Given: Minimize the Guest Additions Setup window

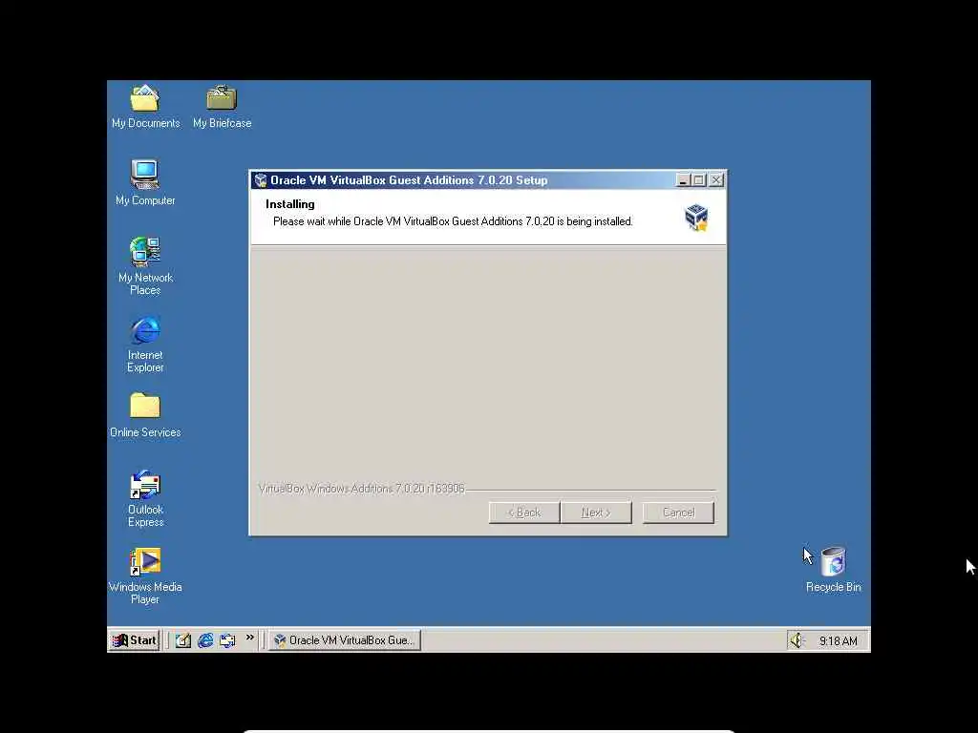Looking at the screenshot, I should [682, 180].
